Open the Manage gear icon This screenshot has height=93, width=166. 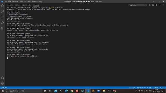pos(2,83)
